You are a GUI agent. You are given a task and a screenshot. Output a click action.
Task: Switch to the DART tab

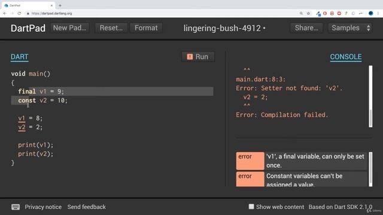click(x=20, y=57)
